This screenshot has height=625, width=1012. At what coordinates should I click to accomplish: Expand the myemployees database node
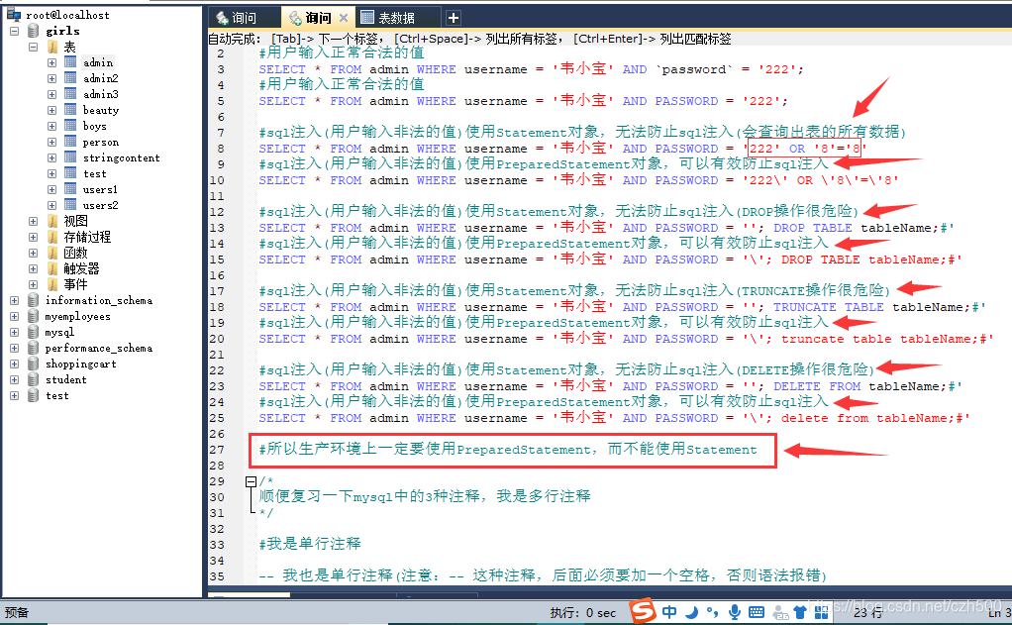pyautogui.click(x=14, y=316)
